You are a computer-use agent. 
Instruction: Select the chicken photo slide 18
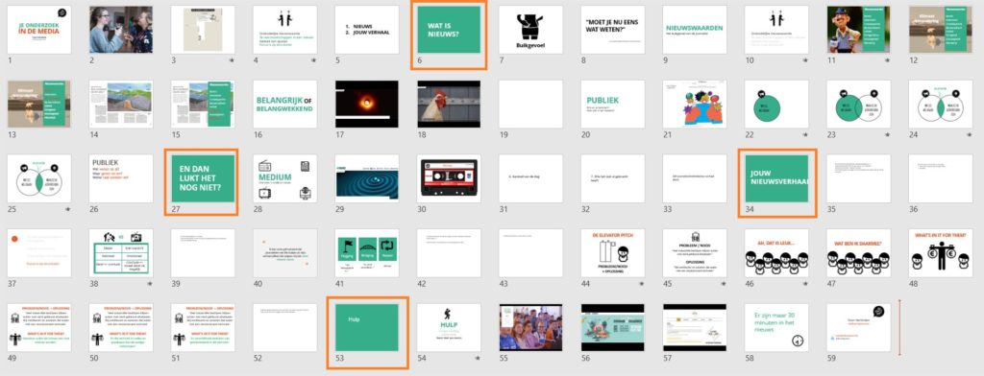(x=449, y=104)
